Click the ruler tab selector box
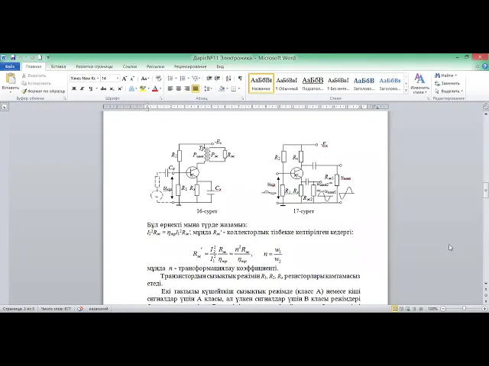489x366 pixels. 5,107
